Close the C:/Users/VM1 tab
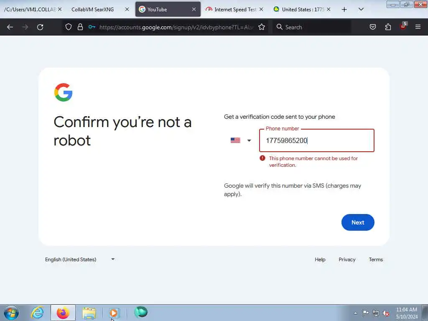The width and height of the screenshot is (428, 321). coord(60,9)
